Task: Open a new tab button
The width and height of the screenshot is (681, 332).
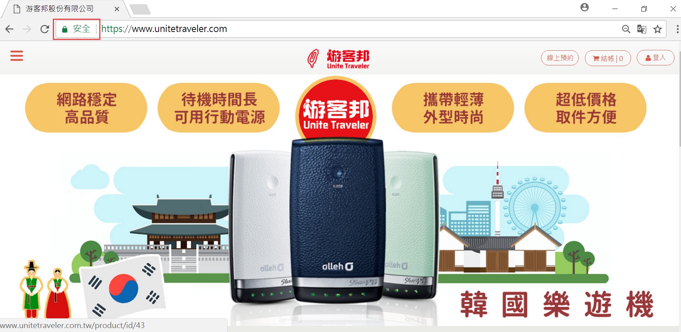Action: tap(140, 9)
